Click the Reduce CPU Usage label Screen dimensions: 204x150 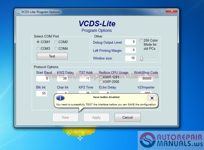[114, 72]
